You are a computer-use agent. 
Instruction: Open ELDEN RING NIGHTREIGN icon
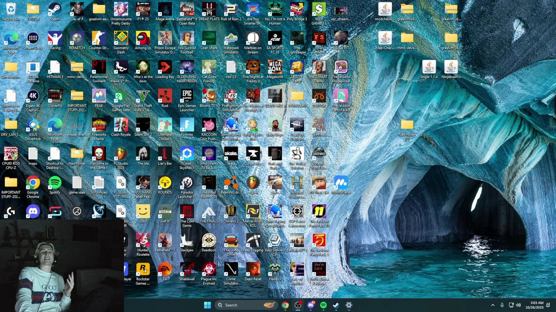pyautogui.click(x=187, y=71)
